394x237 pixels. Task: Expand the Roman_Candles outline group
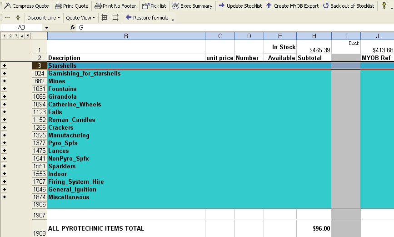click(x=5, y=120)
